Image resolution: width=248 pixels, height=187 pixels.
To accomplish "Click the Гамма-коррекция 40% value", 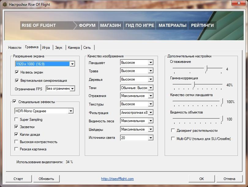I will [230, 85].
